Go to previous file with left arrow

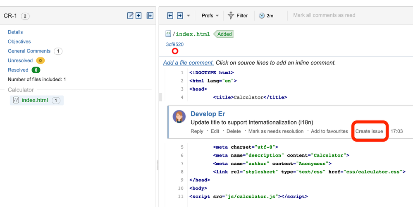(170, 16)
